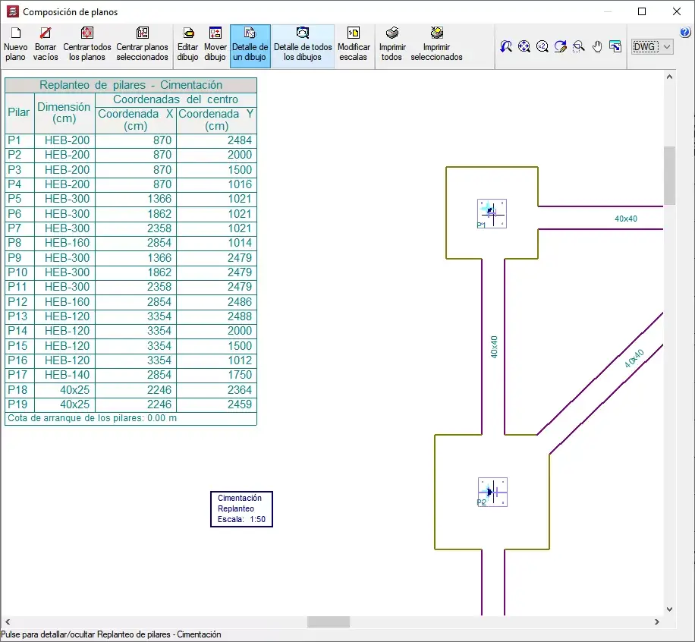Click Editar dibujo tool
695x642 pixels.
point(188,46)
